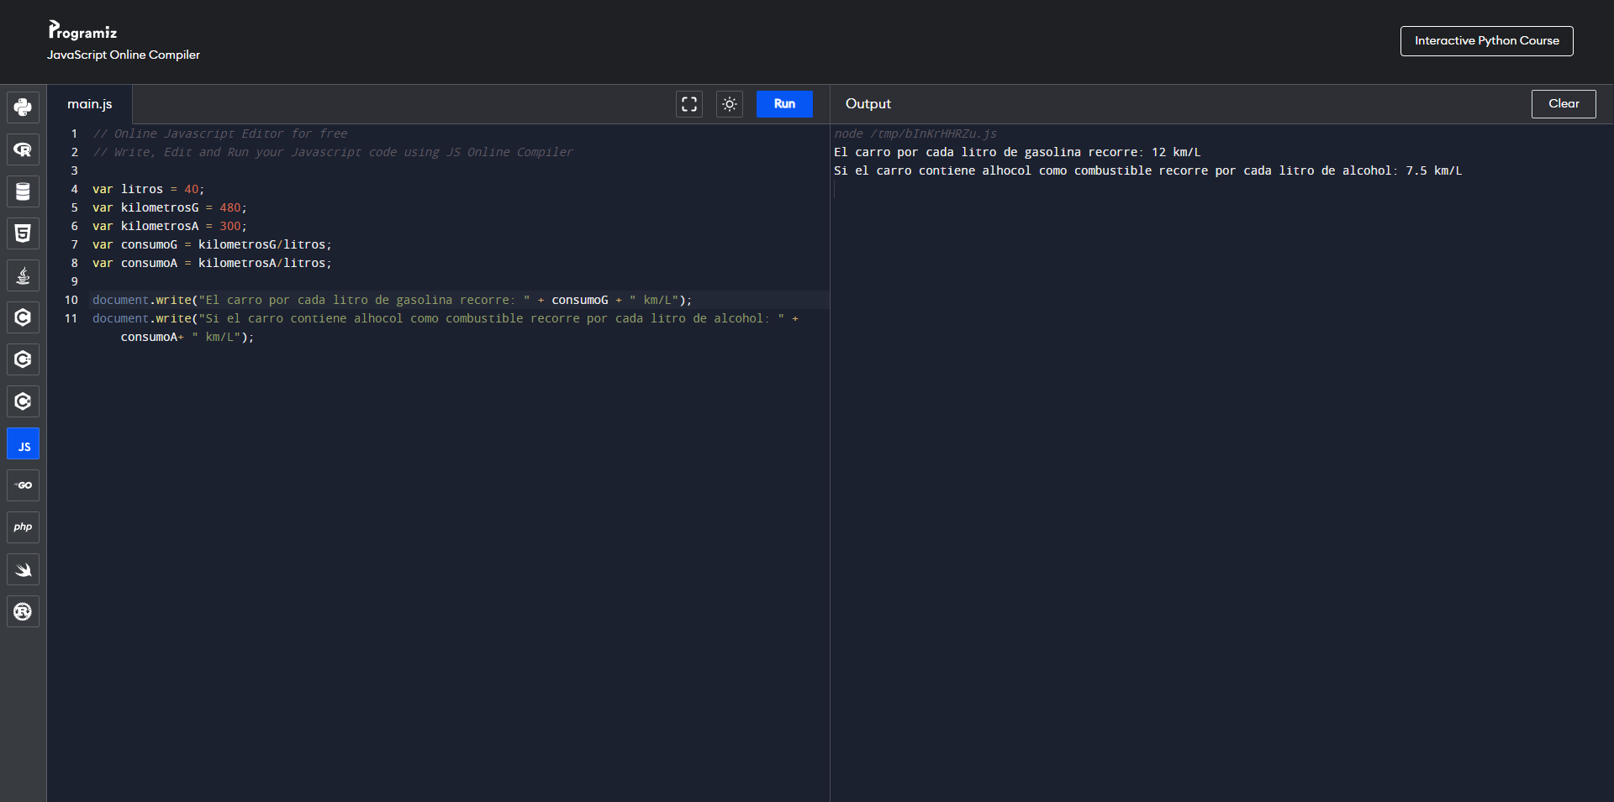Click the JavaScript Online Compiler title
1614x802 pixels.
tap(124, 55)
